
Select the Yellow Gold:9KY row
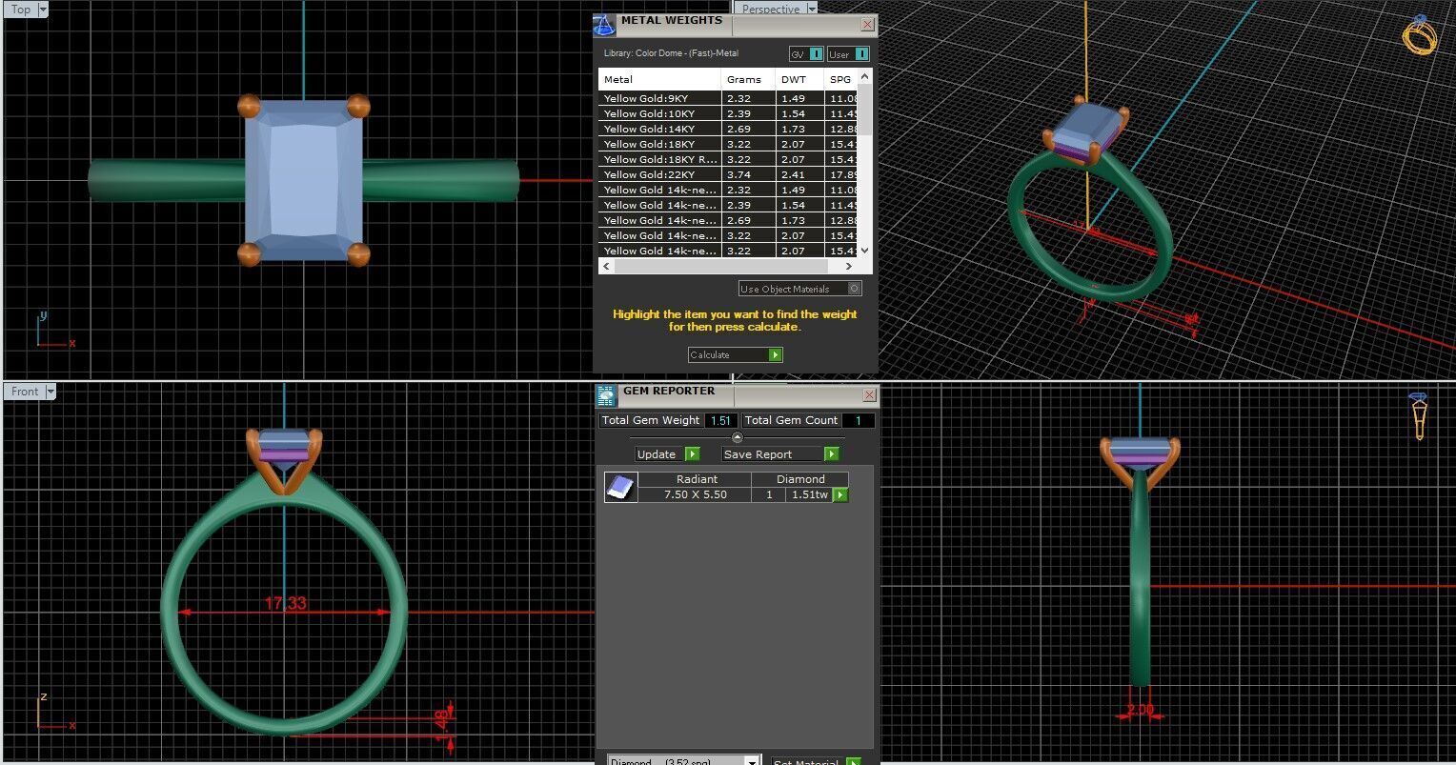coord(728,98)
